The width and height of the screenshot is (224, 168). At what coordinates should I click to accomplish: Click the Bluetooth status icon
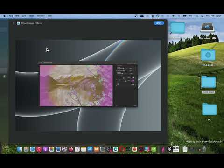179,16
